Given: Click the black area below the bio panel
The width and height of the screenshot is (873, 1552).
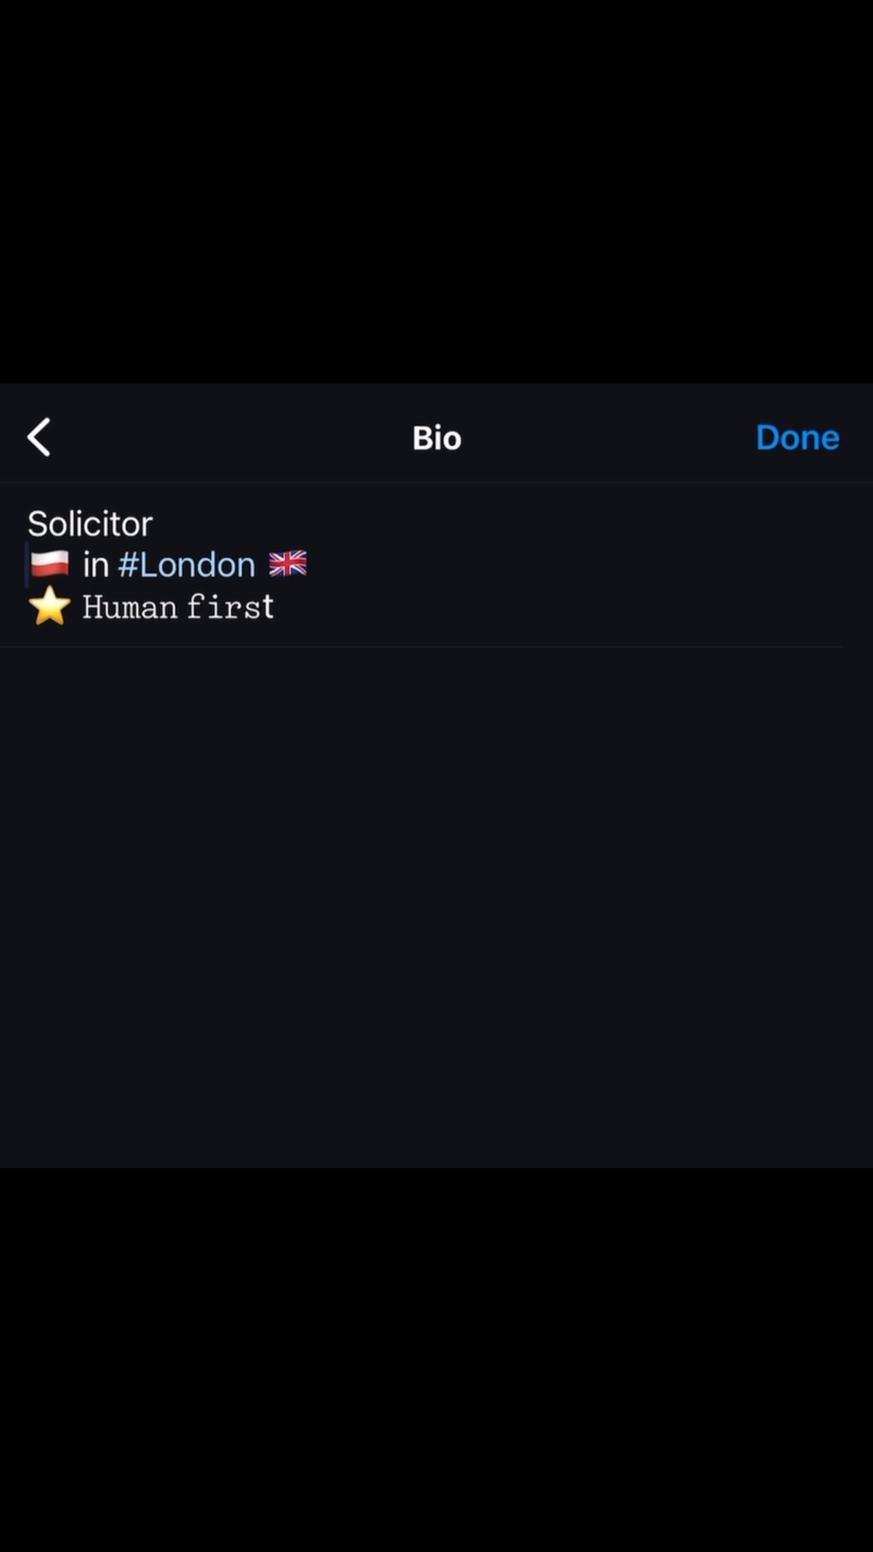Looking at the screenshot, I should tap(435, 1360).
